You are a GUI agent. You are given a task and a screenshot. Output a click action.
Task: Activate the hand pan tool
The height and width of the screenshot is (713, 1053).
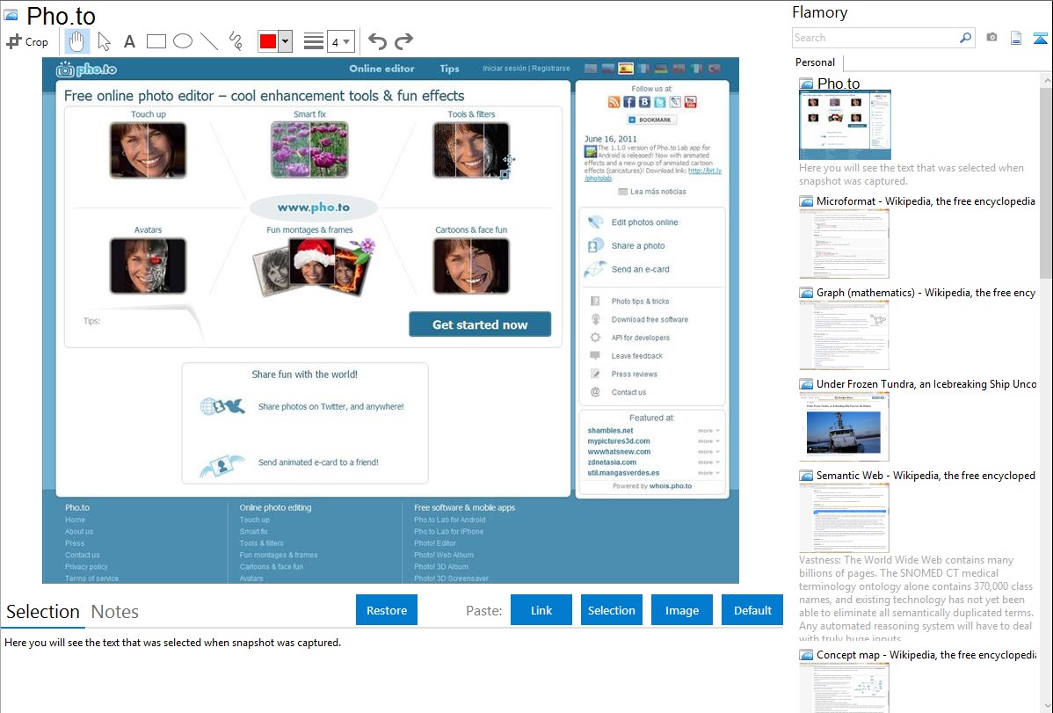pyautogui.click(x=76, y=41)
